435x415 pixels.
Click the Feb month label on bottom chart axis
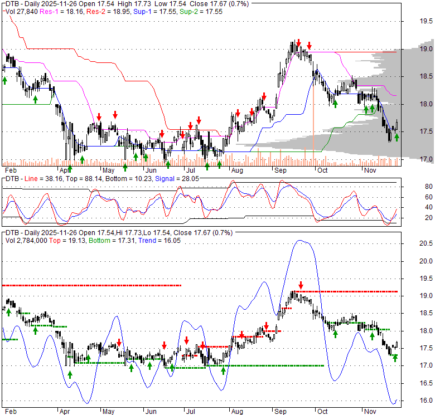coord(10,411)
